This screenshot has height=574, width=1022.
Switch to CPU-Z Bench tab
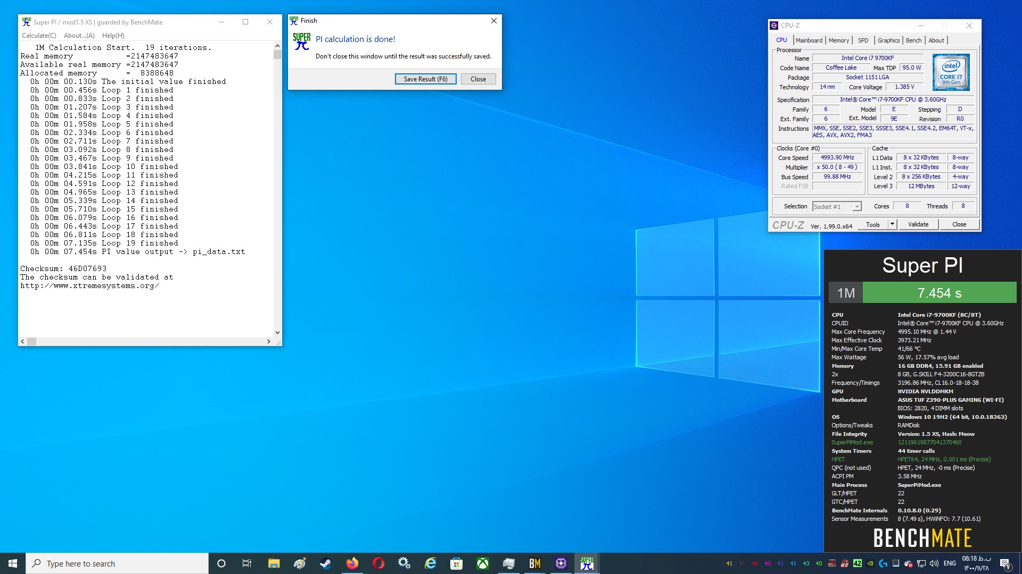point(913,40)
